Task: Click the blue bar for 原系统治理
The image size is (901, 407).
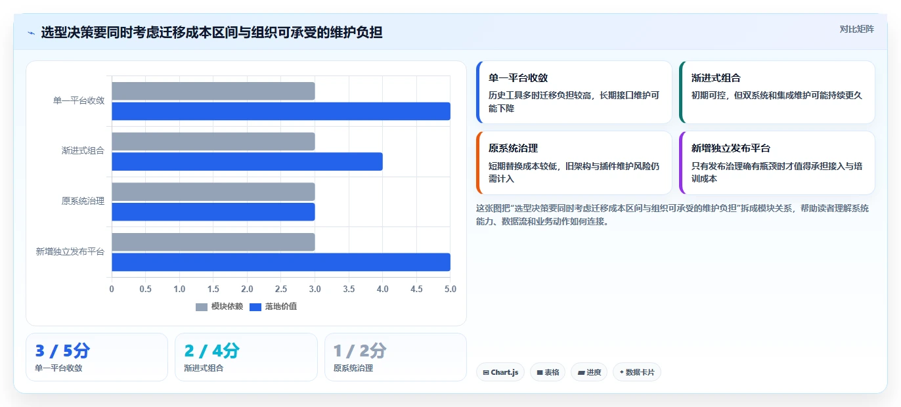Action: (x=213, y=212)
